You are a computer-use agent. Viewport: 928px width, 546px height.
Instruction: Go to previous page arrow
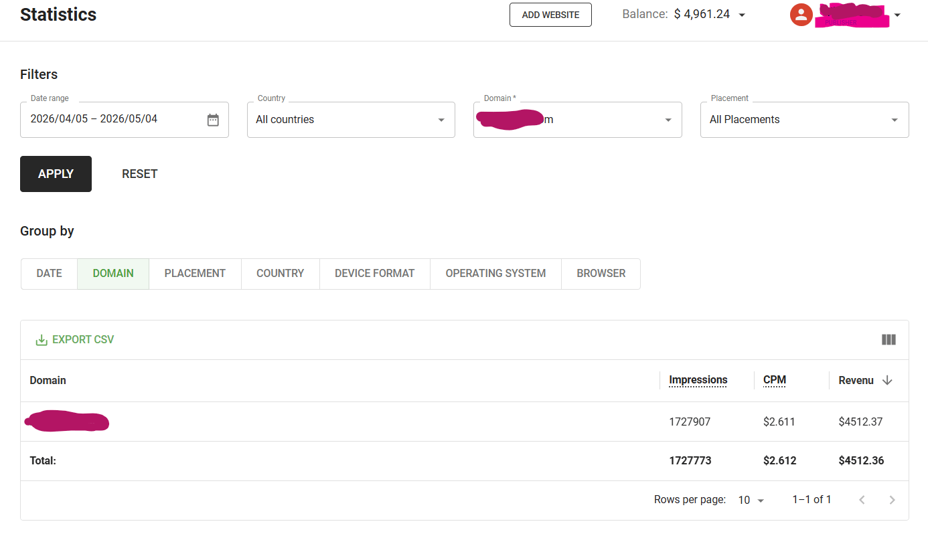pyautogui.click(x=862, y=500)
